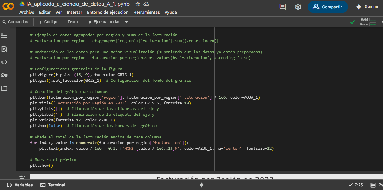Open the Herramientas menu
Viewport: 383px width, 190px height.
(146, 12)
